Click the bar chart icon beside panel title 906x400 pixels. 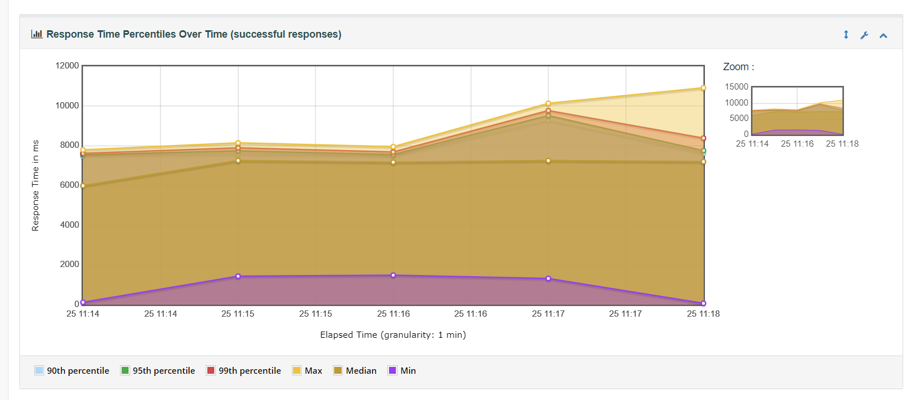pyautogui.click(x=37, y=34)
